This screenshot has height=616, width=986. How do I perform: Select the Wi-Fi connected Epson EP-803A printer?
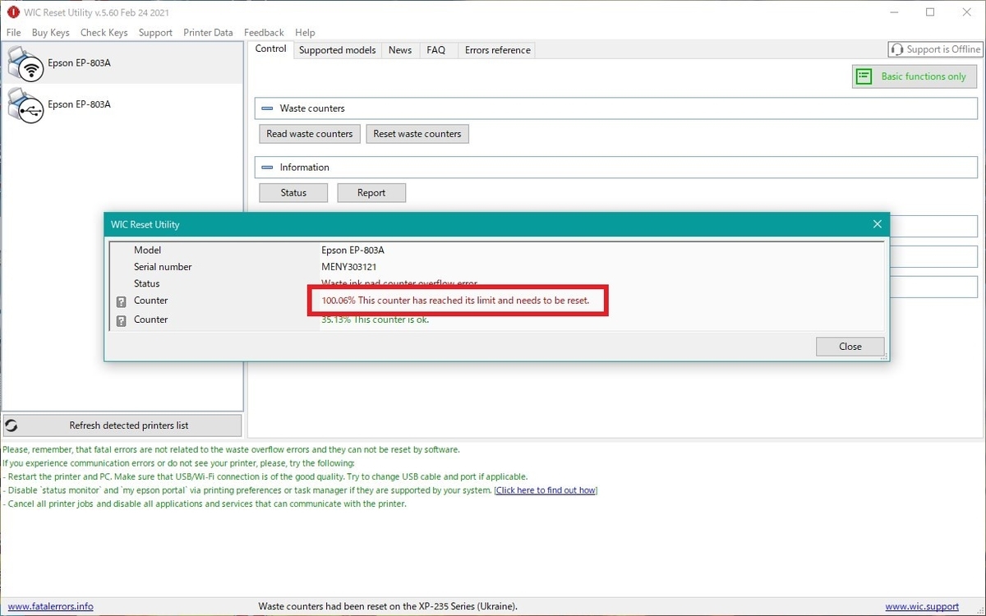pyautogui.click(x=122, y=63)
